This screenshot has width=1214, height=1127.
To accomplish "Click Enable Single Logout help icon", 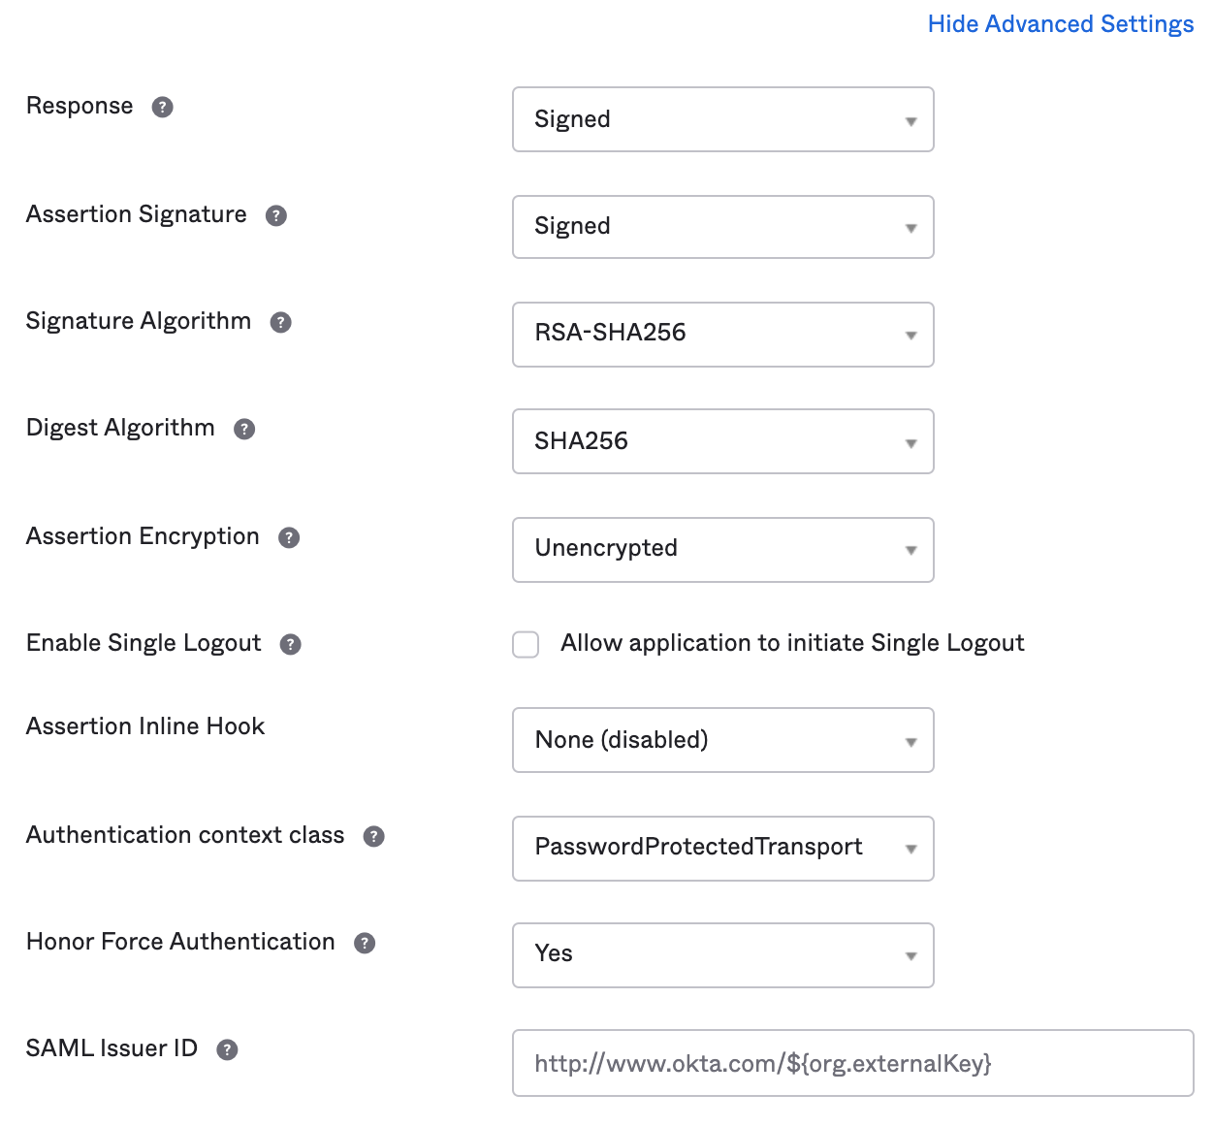I will [291, 644].
